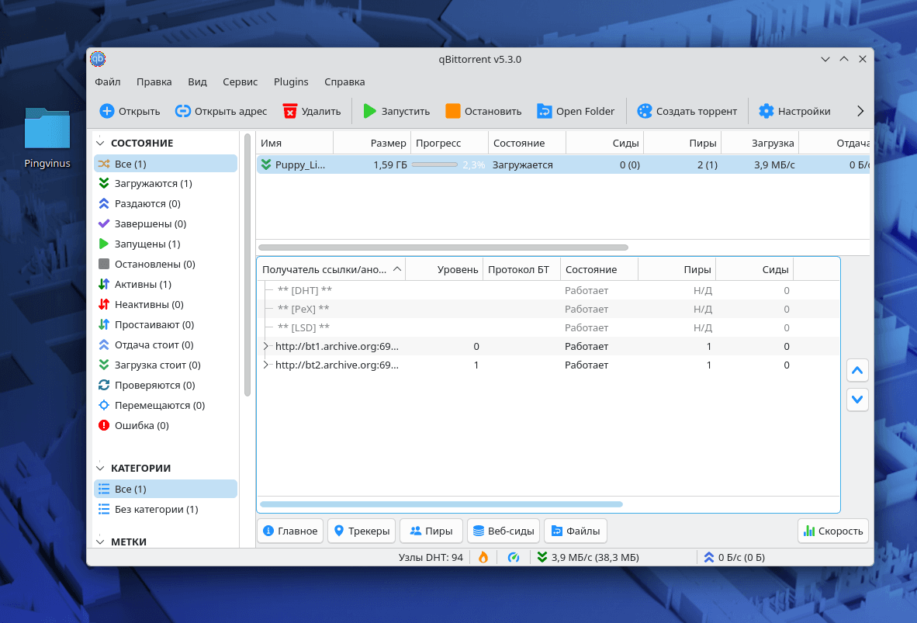Switch to the Пиры tab
This screenshot has height=623, width=917.
coord(431,531)
